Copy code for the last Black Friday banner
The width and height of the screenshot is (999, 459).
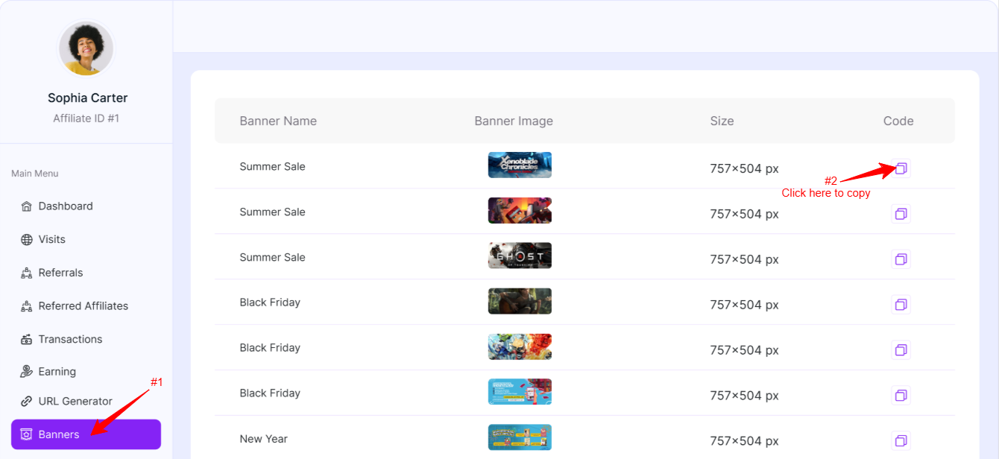(901, 395)
